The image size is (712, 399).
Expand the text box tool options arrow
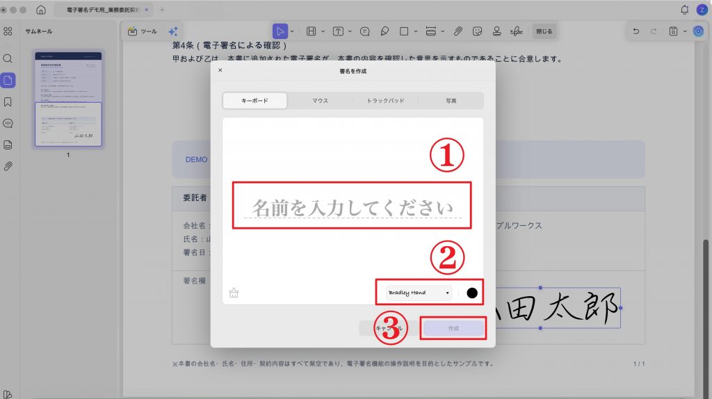[x=350, y=31]
